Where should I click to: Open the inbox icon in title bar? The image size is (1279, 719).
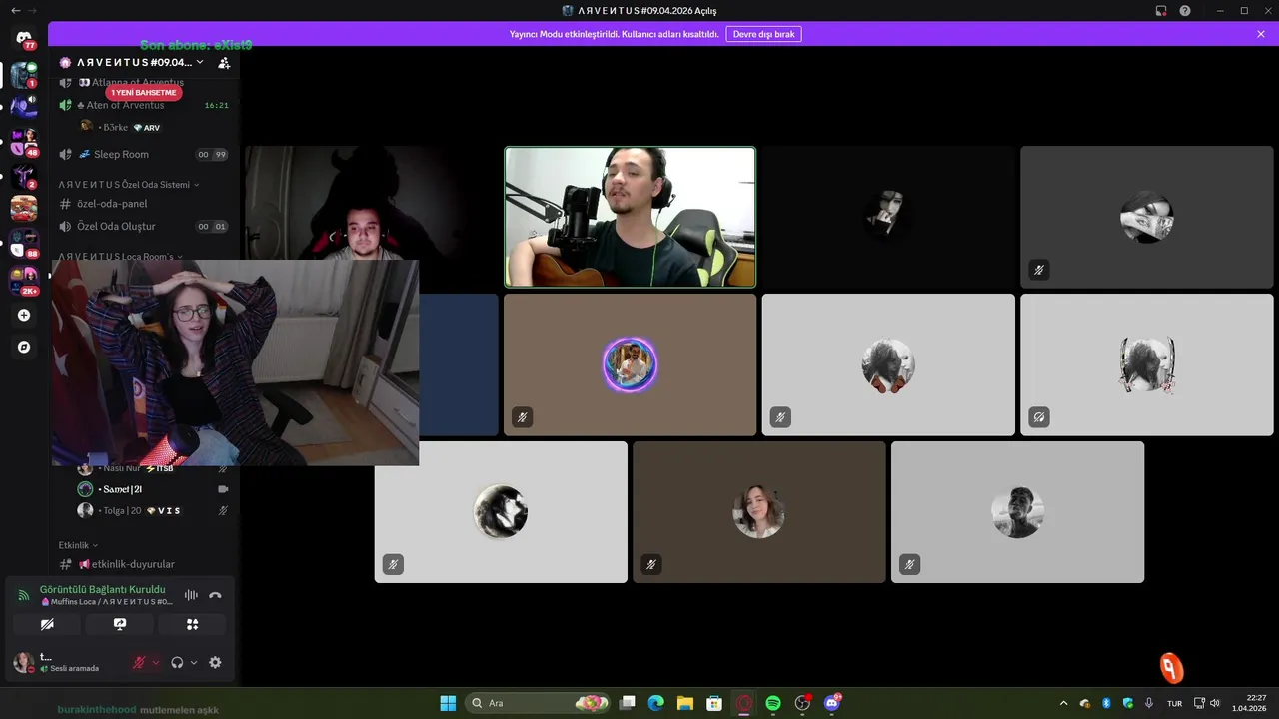click(1162, 10)
